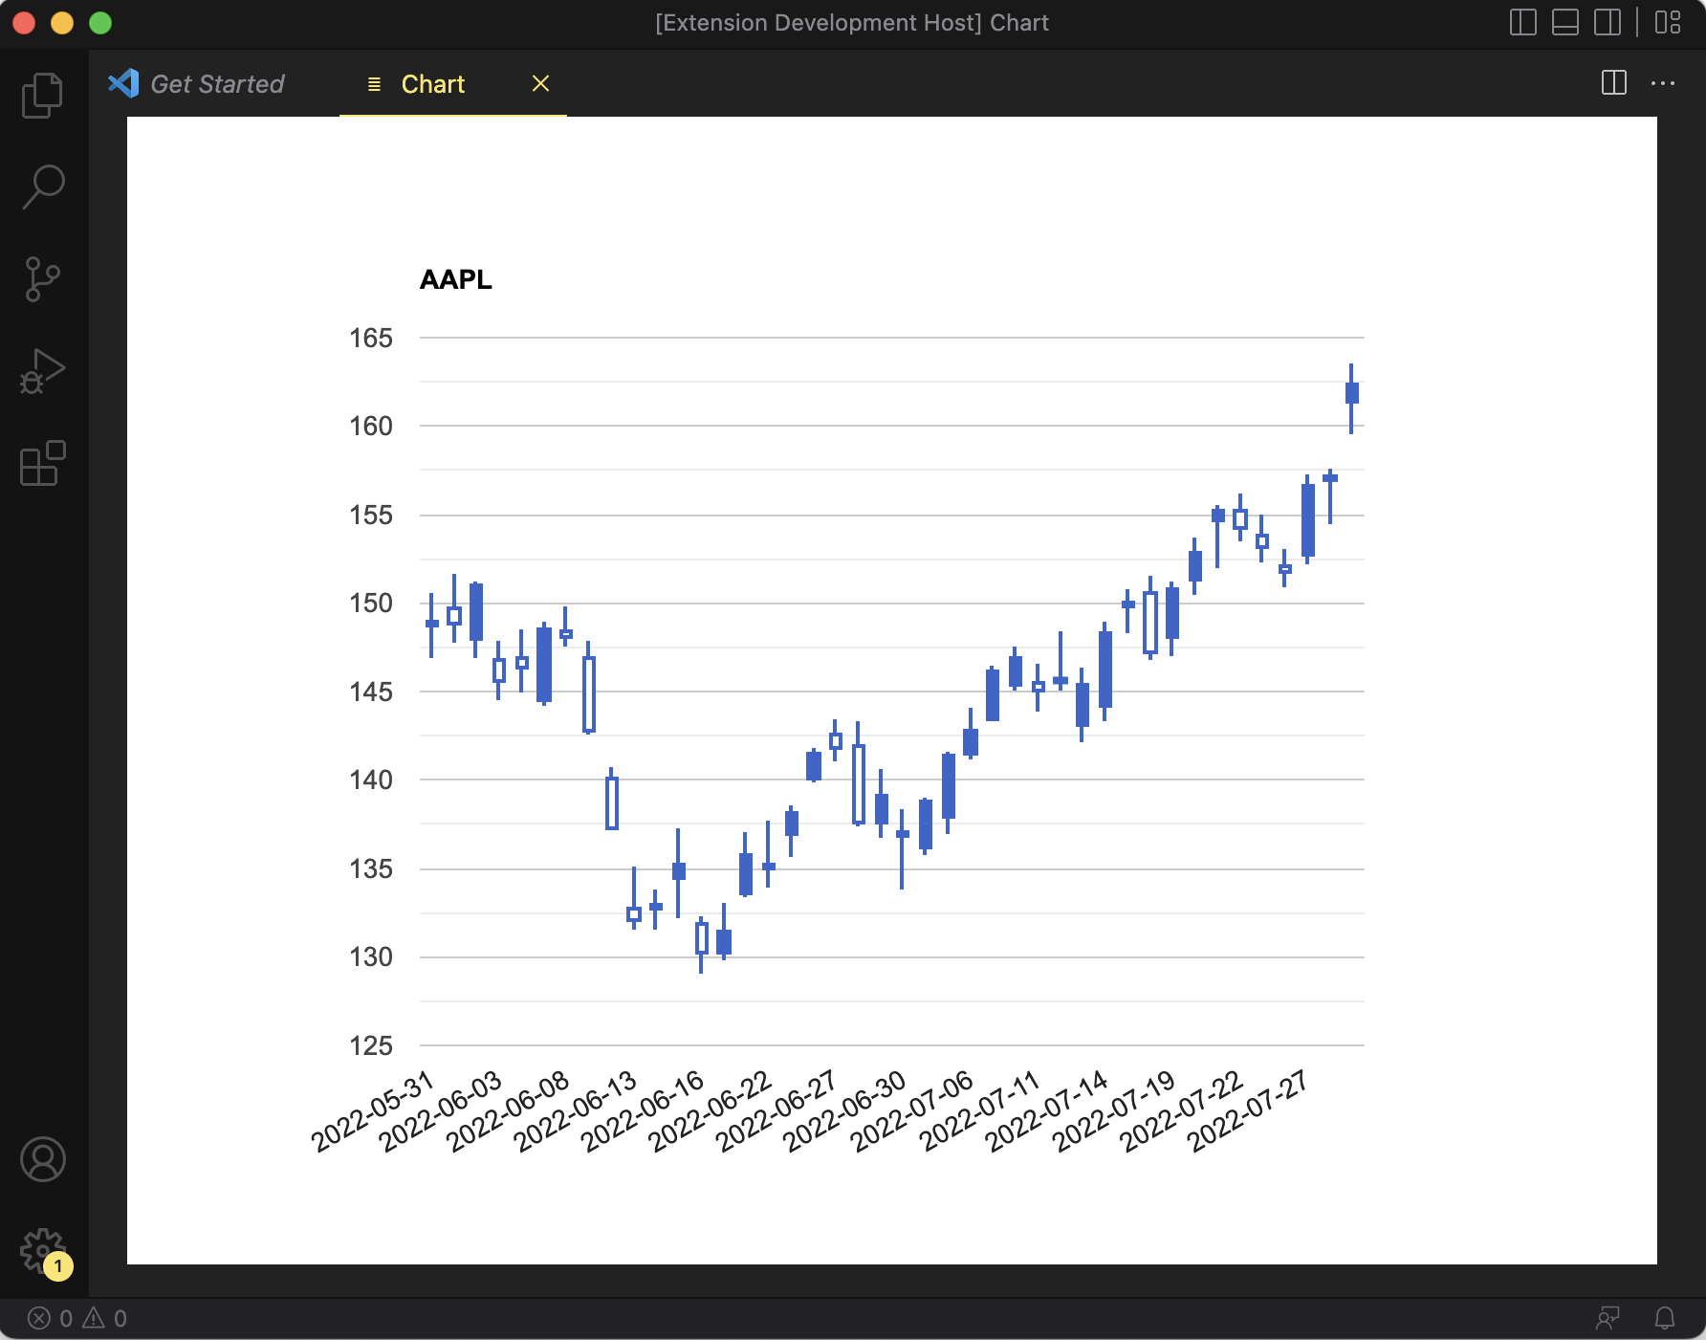Click the green macOS fullscreen window button
Viewport: 1706px width, 1340px height.
(100, 23)
